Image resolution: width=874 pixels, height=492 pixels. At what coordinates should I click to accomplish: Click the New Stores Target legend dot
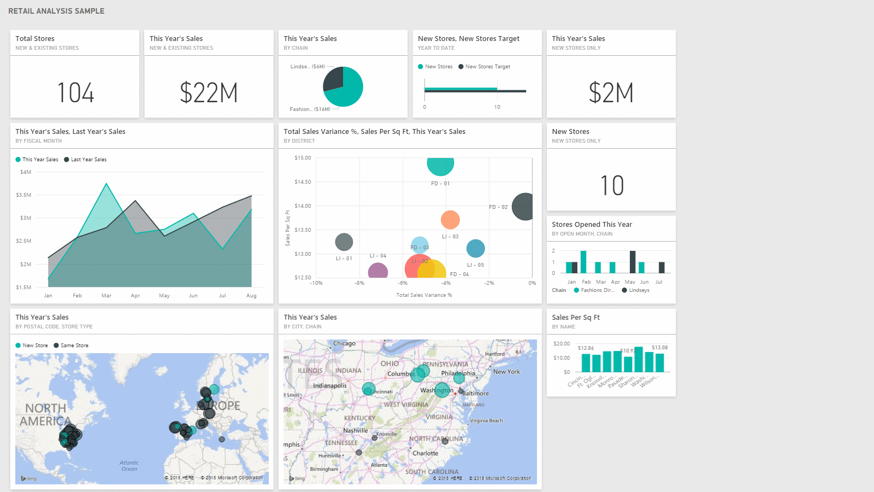point(461,67)
